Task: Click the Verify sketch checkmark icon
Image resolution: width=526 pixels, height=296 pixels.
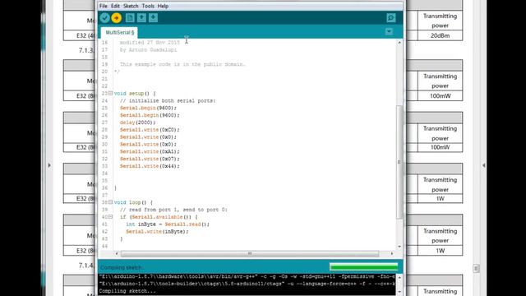Action: point(104,18)
